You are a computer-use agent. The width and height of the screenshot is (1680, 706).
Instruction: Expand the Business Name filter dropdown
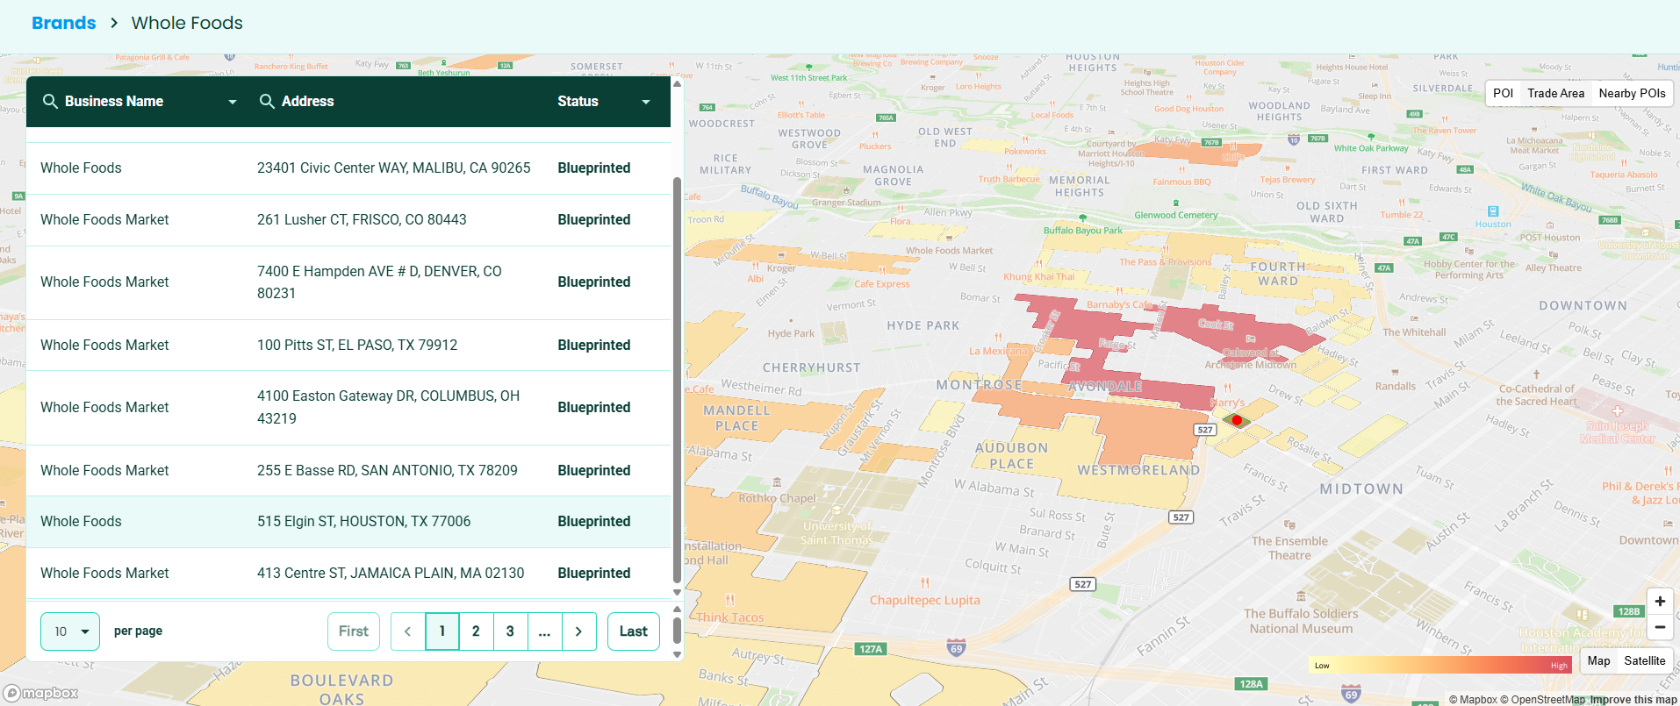233,102
